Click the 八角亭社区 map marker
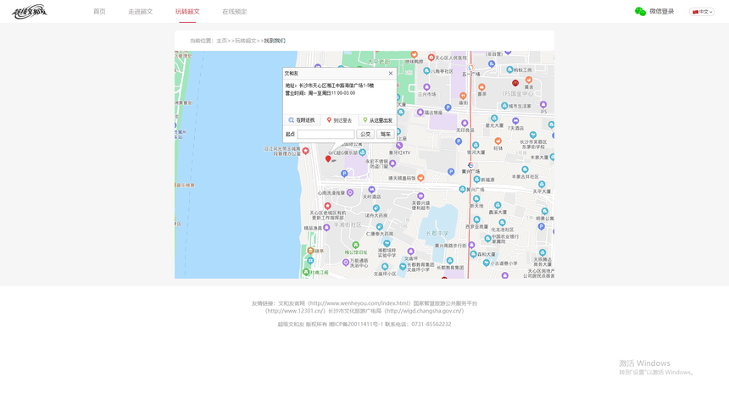The image size is (729, 410). 426,71
